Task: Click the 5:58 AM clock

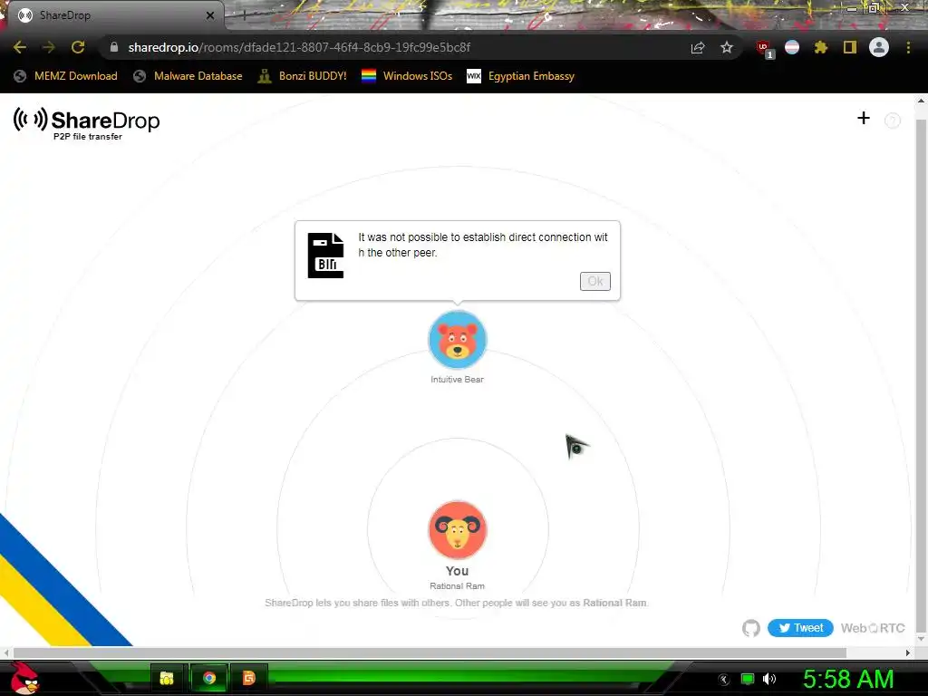Action: click(x=848, y=679)
